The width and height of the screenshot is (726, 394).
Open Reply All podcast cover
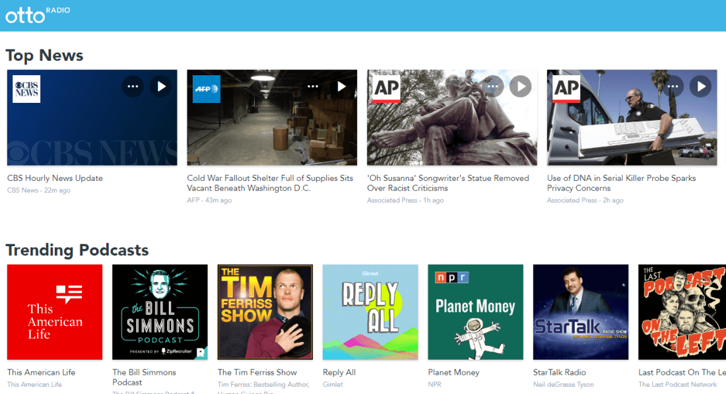pos(370,312)
